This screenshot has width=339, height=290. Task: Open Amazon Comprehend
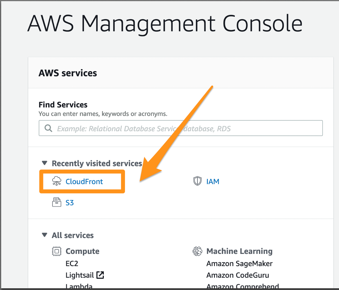(x=242, y=286)
